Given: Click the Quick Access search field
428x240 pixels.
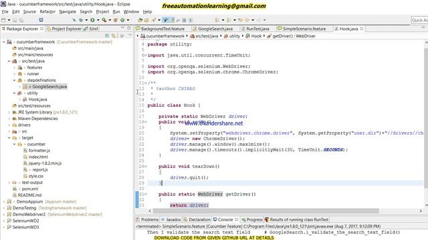Looking at the screenshot, I should click(x=419, y=20).
